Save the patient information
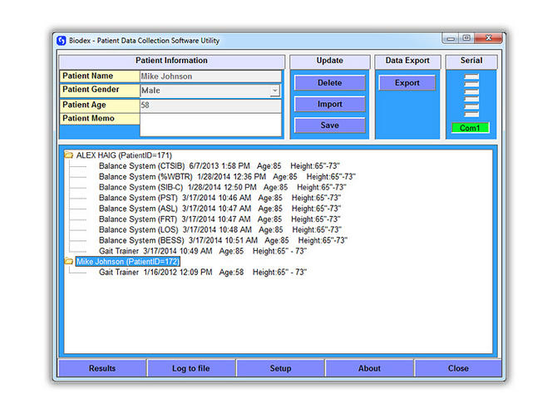Viewport: 557px width, 418px height. pos(330,125)
